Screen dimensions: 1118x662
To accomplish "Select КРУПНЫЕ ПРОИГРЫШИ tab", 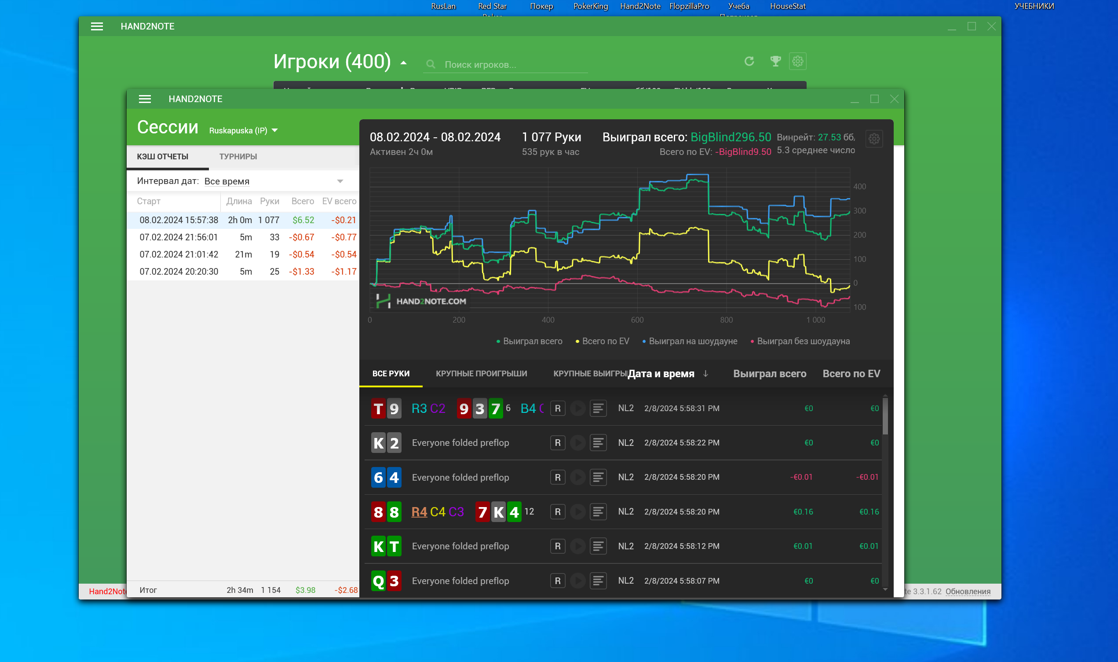I will (481, 373).
